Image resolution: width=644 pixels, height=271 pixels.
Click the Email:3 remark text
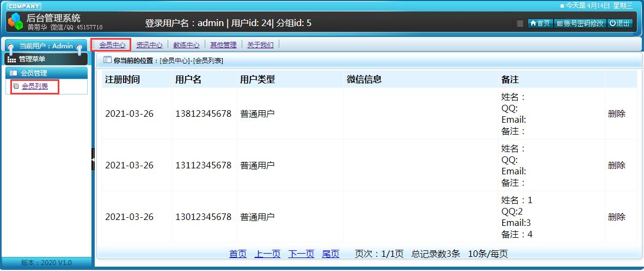[516, 223]
